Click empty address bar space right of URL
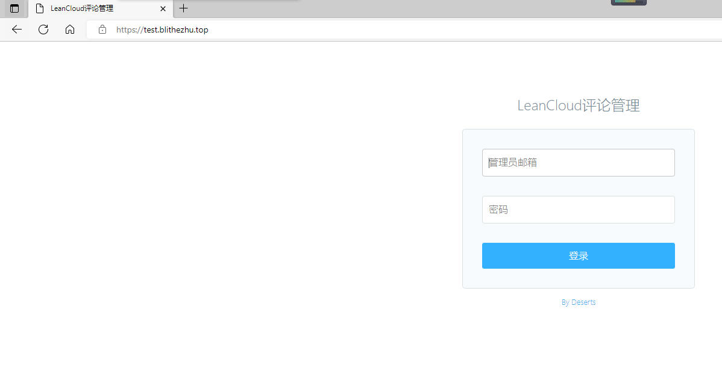Image resolution: width=722 pixels, height=391 pixels. pos(452,30)
